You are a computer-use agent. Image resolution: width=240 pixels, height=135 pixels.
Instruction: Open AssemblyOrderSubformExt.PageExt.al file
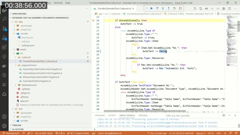[x=42, y=69]
